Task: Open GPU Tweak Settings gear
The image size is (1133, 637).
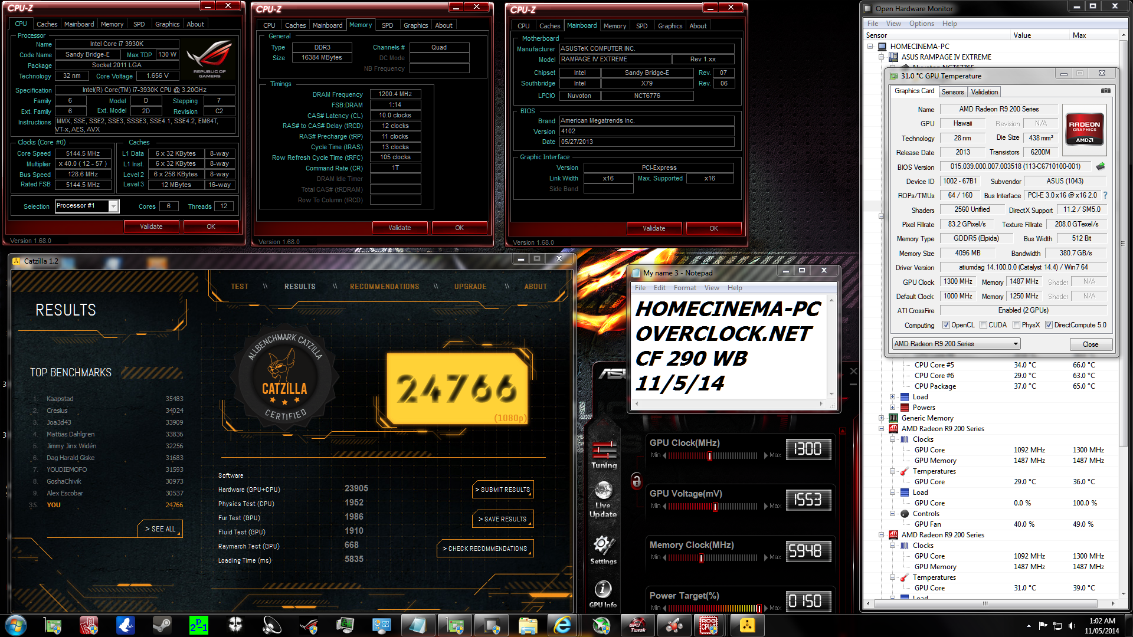Action: click(603, 550)
